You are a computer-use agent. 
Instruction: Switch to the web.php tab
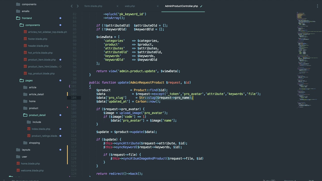click(130, 6)
